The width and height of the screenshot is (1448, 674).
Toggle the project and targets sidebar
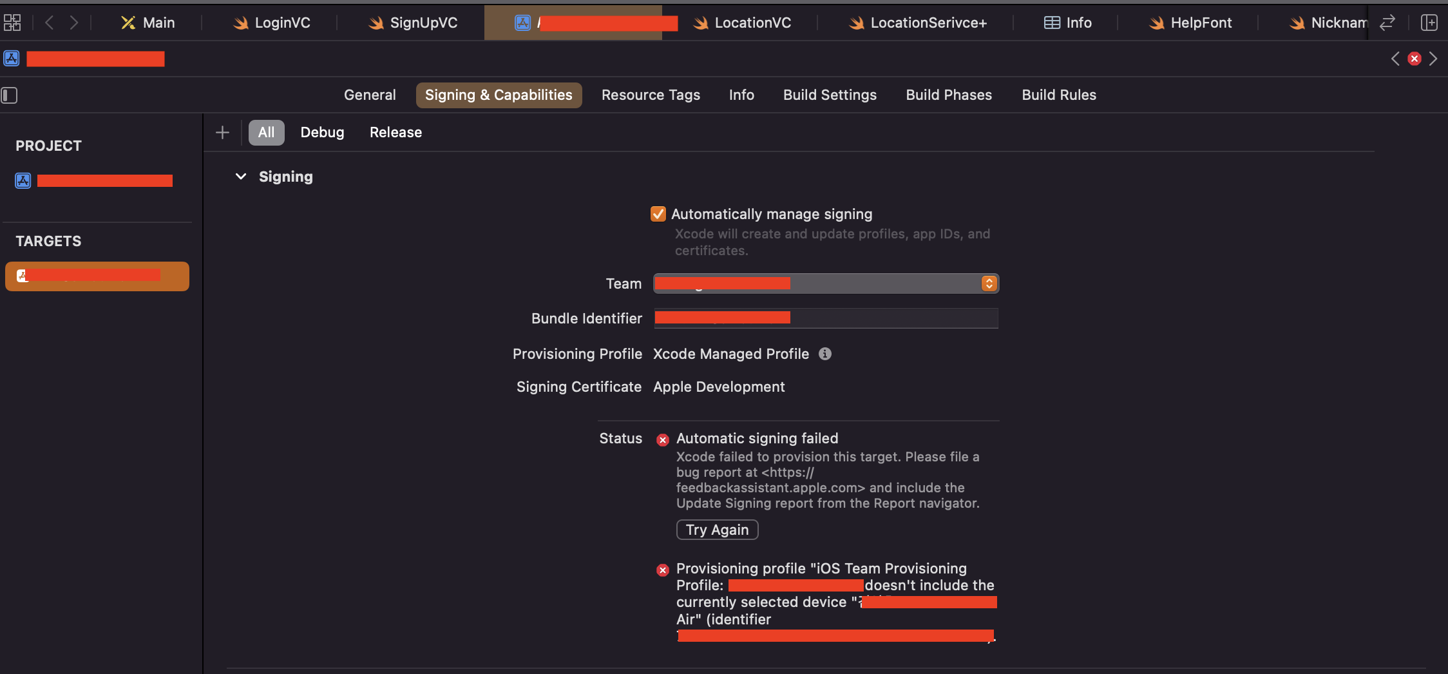(x=10, y=95)
